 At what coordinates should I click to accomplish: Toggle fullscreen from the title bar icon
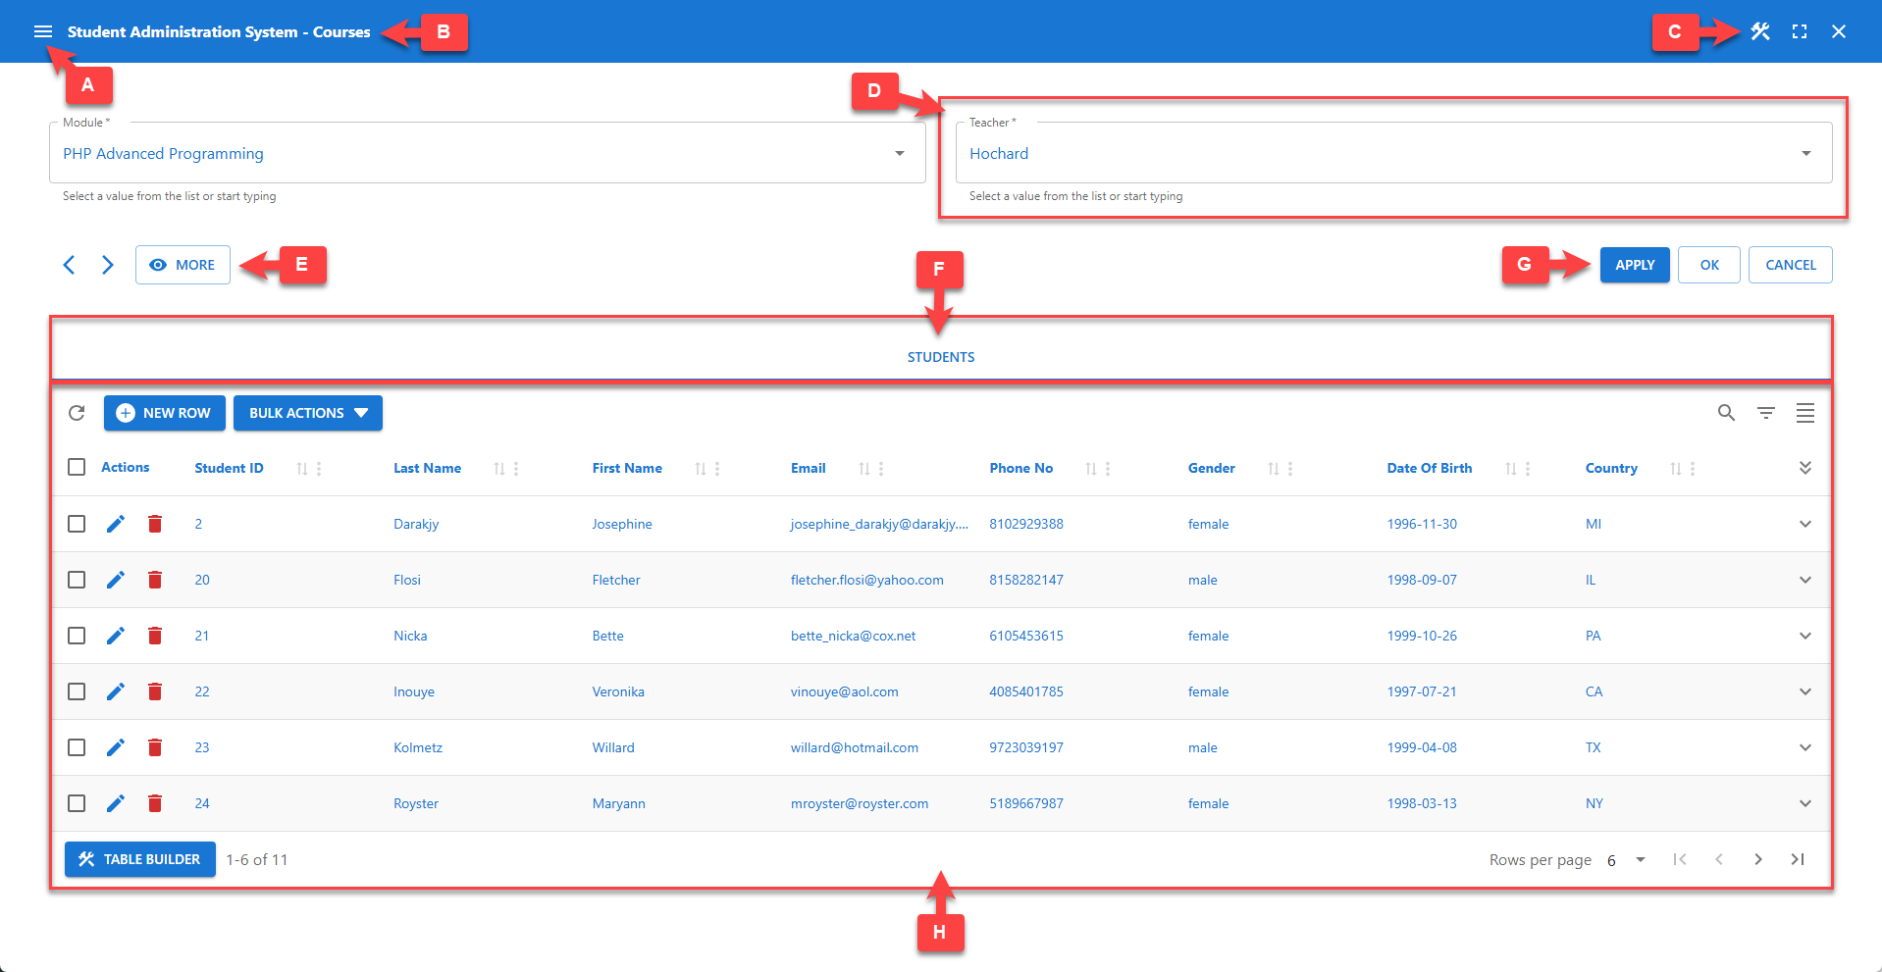click(1800, 31)
